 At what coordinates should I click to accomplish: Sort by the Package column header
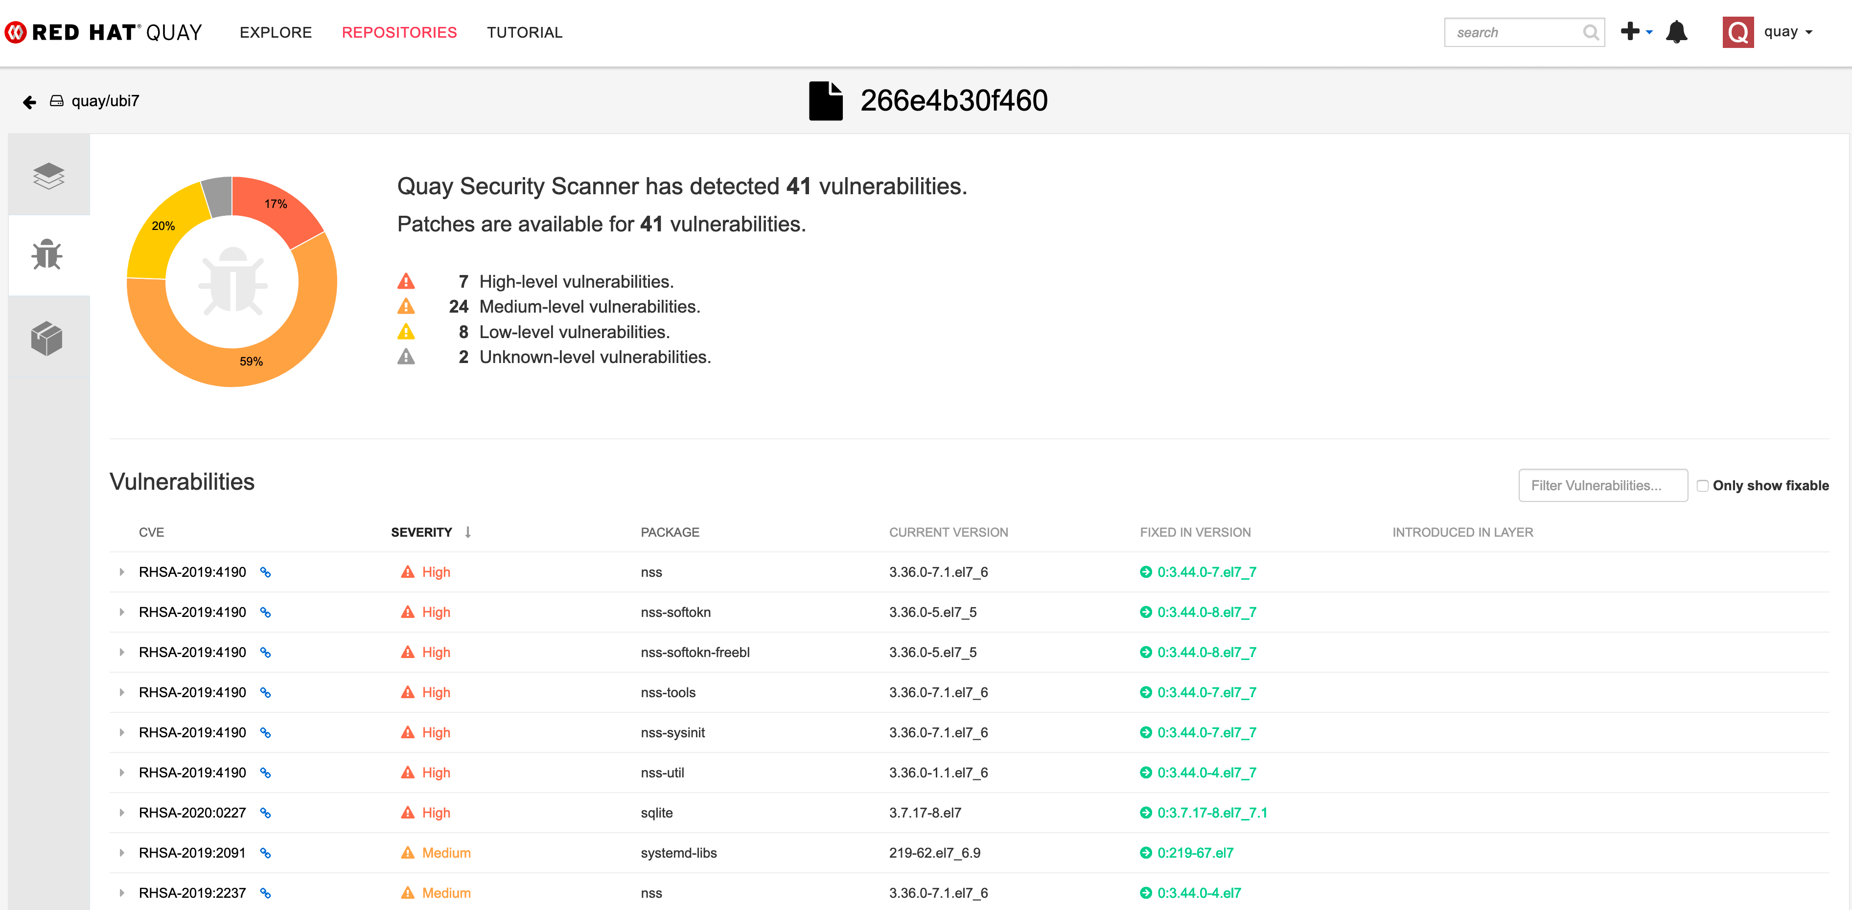670,533
